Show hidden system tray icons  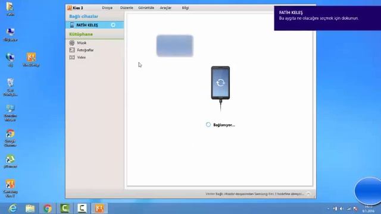[x=328, y=209]
